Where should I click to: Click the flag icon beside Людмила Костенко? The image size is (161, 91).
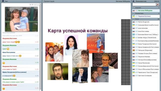coord(134,16)
